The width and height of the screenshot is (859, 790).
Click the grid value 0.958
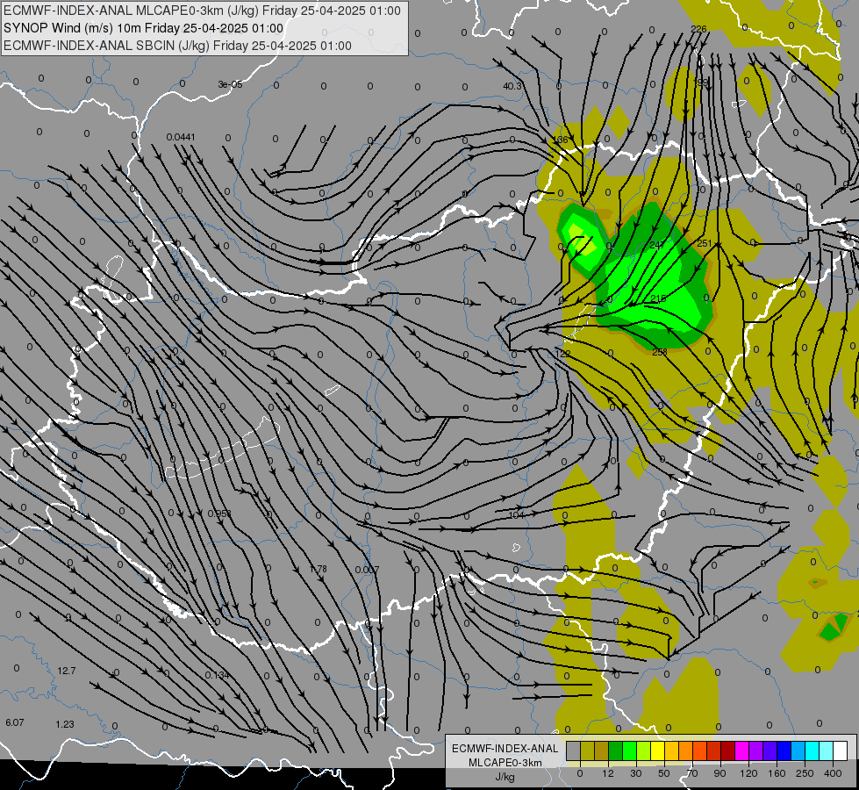pos(219,513)
